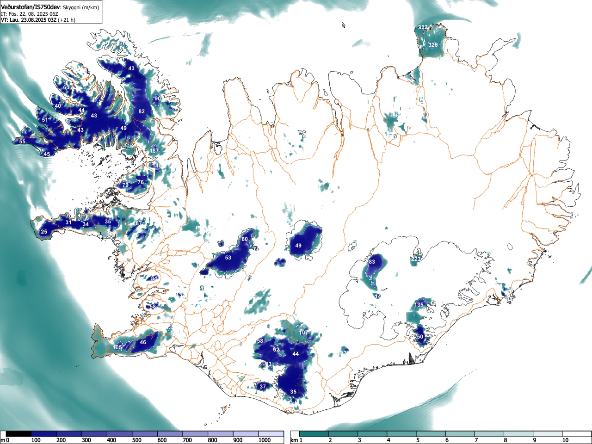Click the black 0–100 m legend swatch
The image size is (592, 444).
18,434
